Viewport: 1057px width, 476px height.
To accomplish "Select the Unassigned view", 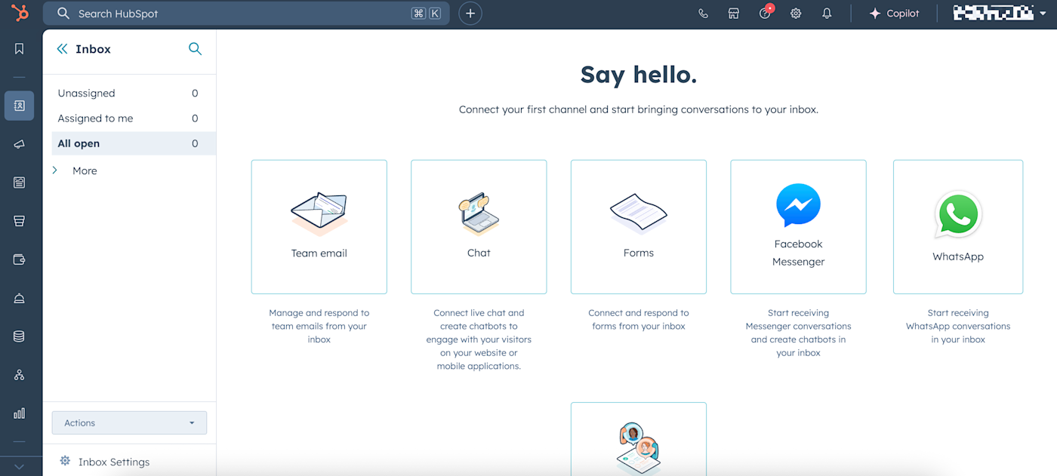I will click(x=129, y=94).
